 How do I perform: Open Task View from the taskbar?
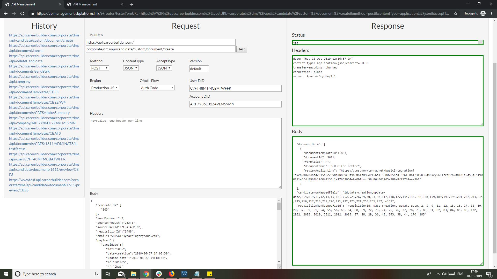tap(108, 274)
